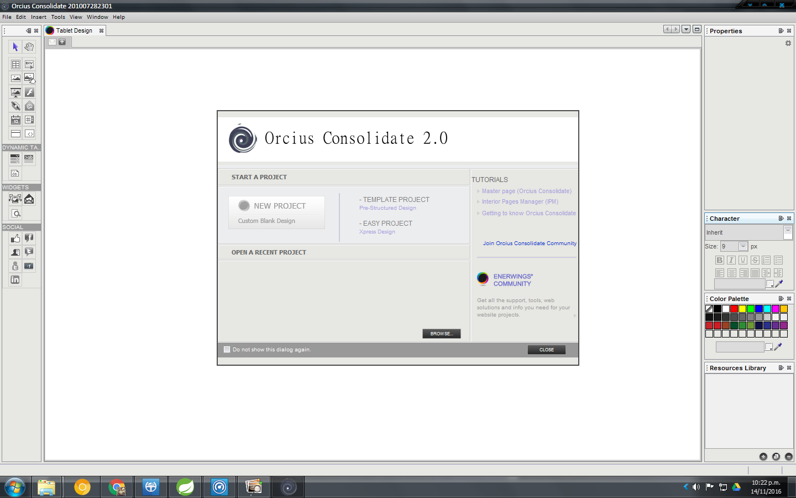
Task: Toggle Underline in Character panel
Action: [743, 260]
